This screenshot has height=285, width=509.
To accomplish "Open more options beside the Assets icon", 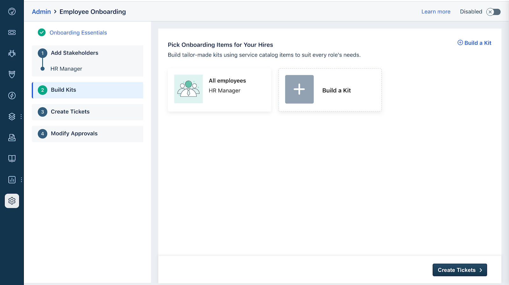I will click(21, 116).
